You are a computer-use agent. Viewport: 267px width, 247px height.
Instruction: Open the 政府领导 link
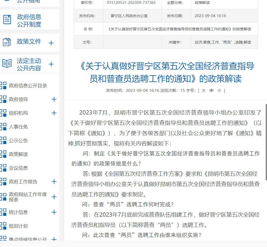click(x=18, y=99)
